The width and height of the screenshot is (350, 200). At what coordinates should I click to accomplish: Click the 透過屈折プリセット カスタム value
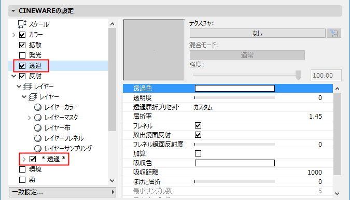[x=203, y=107]
